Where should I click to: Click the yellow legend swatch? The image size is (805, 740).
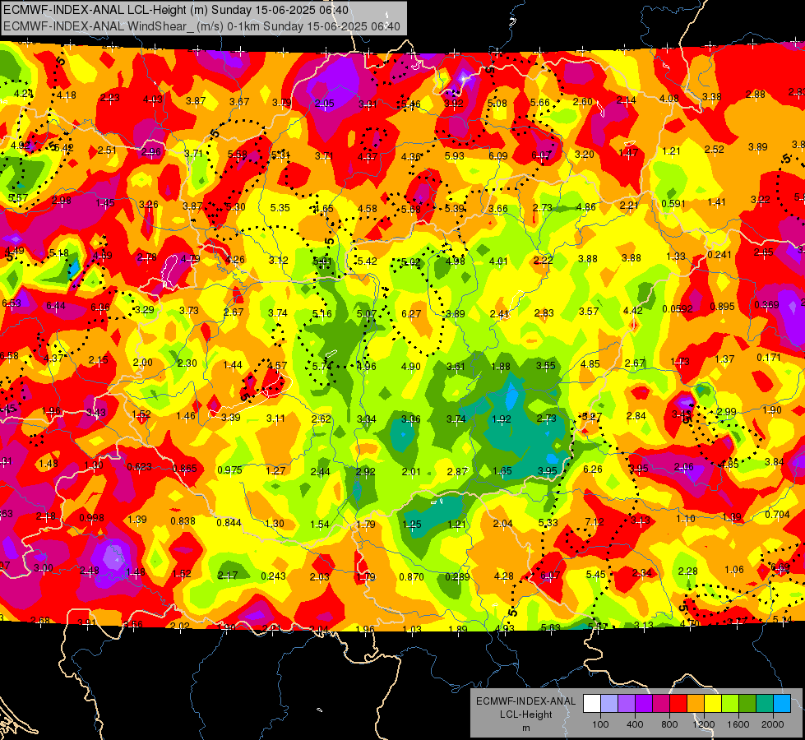(713, 704)
